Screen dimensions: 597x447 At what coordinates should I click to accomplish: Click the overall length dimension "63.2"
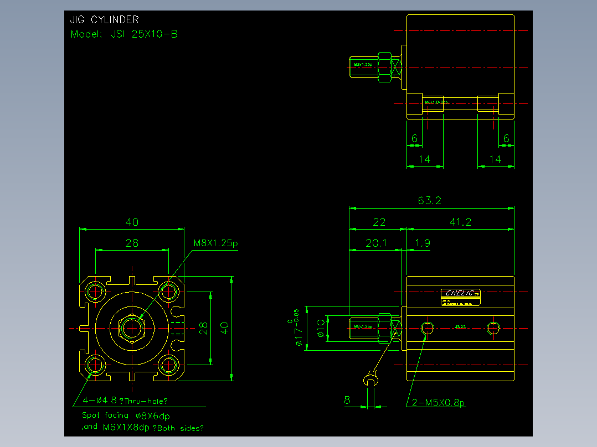pos(430,200)
